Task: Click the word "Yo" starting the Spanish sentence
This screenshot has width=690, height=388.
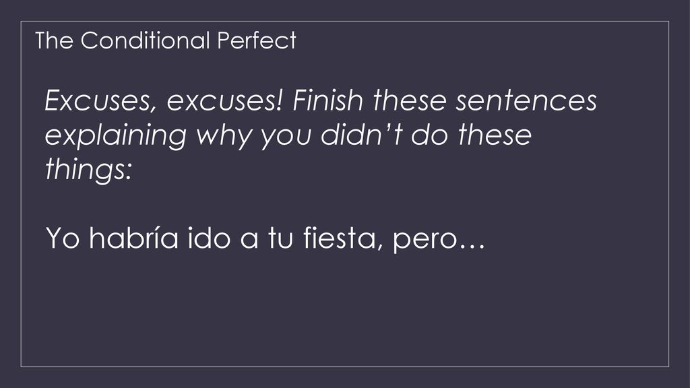Action: pyautogui.click(x=63, y=238)
